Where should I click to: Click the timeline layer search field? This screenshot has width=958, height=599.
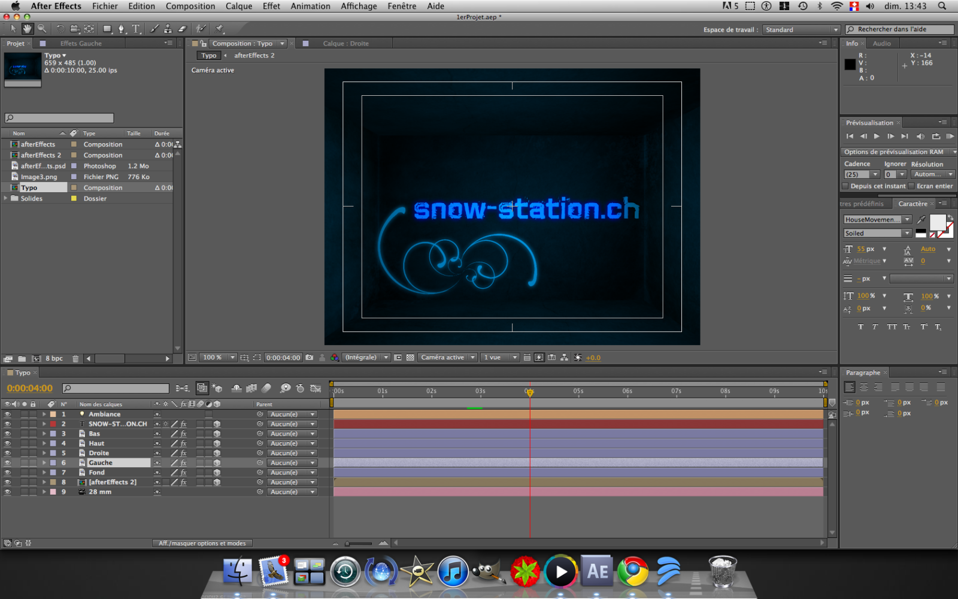pos(117,388)
